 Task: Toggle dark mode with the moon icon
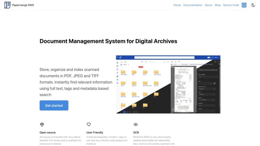click(x=253, y=5)
